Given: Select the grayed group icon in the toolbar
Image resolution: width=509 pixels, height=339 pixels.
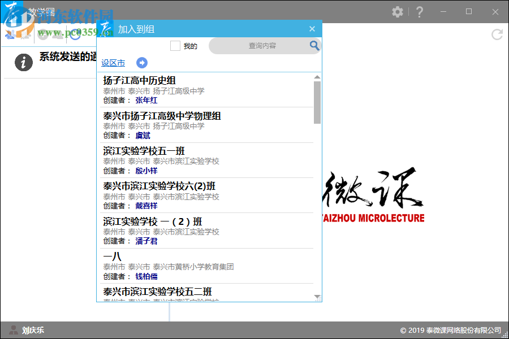Looking at the screenshot, I should 25,35.
